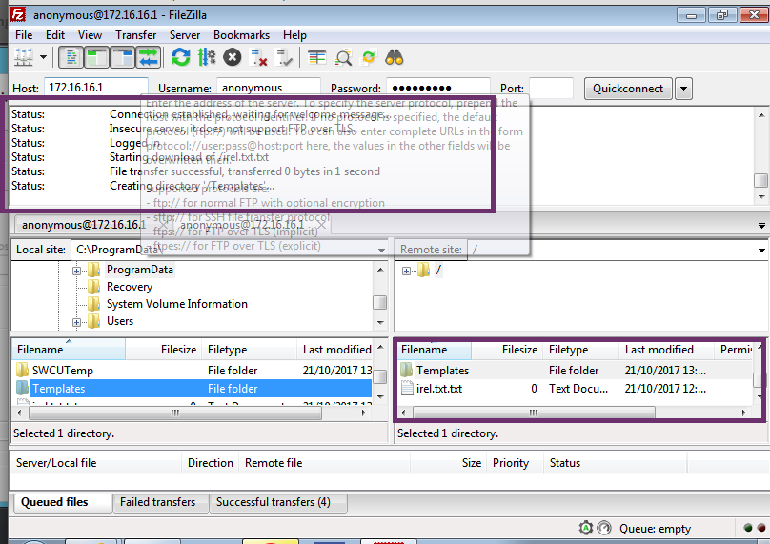Expand ProgramData folder in local tree
Screen dimensions: 770x544
point(76,271)
